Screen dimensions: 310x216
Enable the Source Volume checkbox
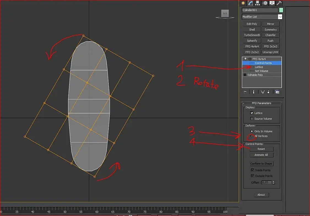252,119
